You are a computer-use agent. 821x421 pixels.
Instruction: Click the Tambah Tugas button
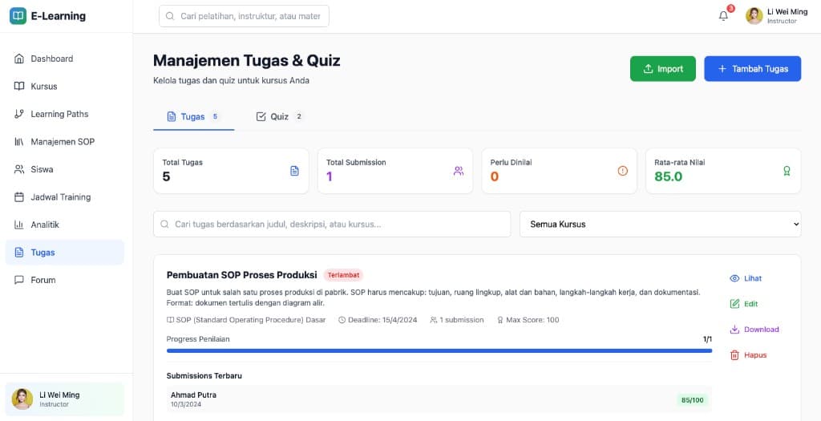click(752, 69)
